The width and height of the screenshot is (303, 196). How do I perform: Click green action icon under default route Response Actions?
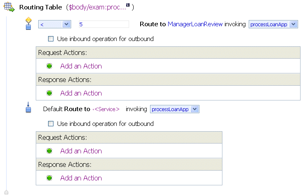[x=49, y=178]
